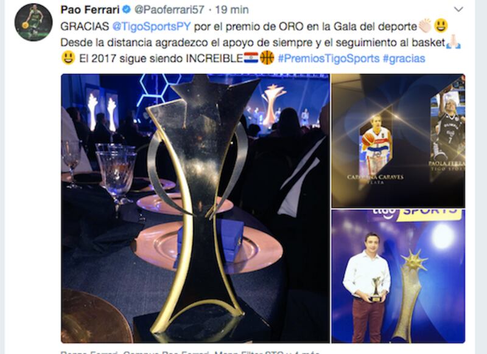This screenshot has width=487, height=354.
Task: Expand the tweet options chevron
Action: (458, 9)
